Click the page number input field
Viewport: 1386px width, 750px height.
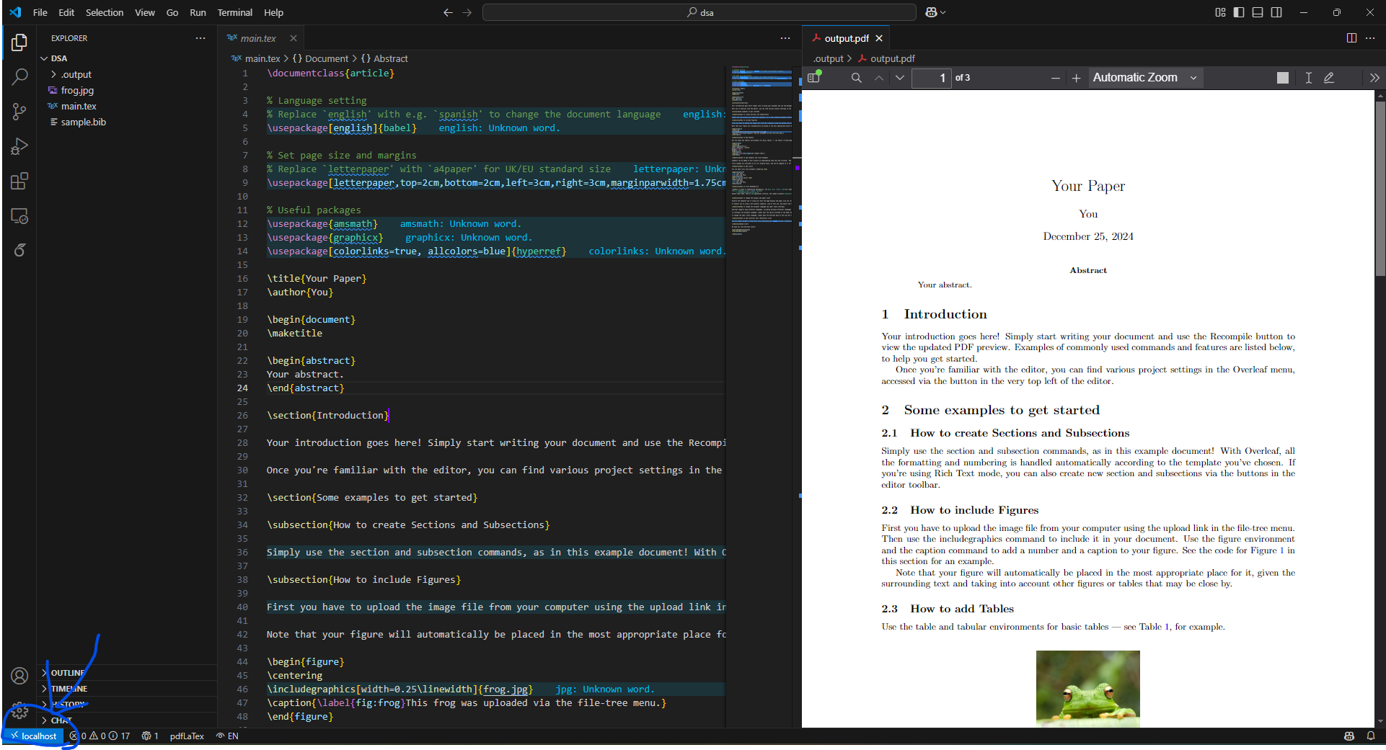point(931,78)
